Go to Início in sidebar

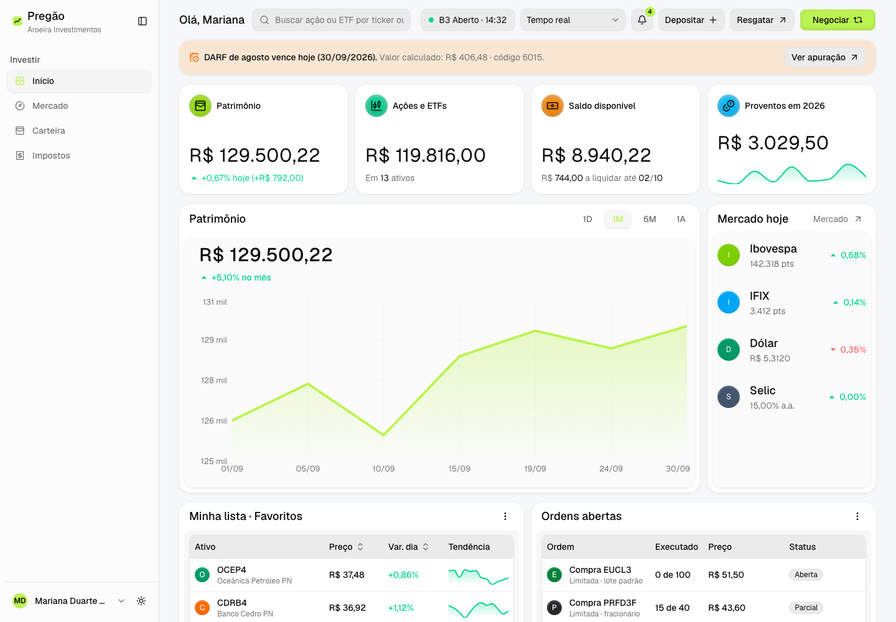[x=79, y=81]
